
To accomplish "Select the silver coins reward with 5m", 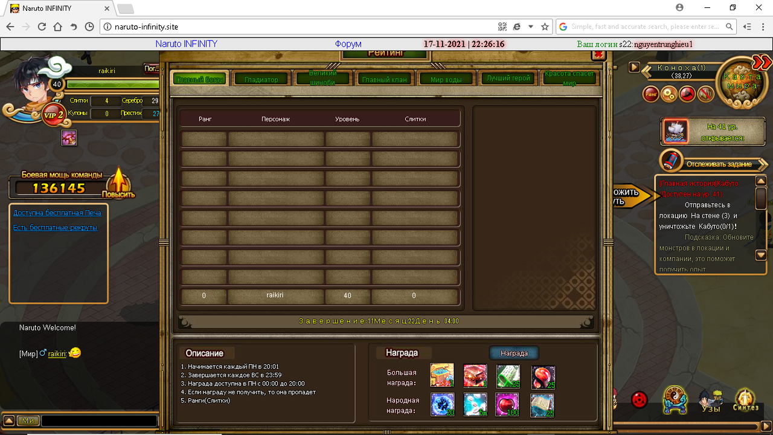I will (475, 404).
